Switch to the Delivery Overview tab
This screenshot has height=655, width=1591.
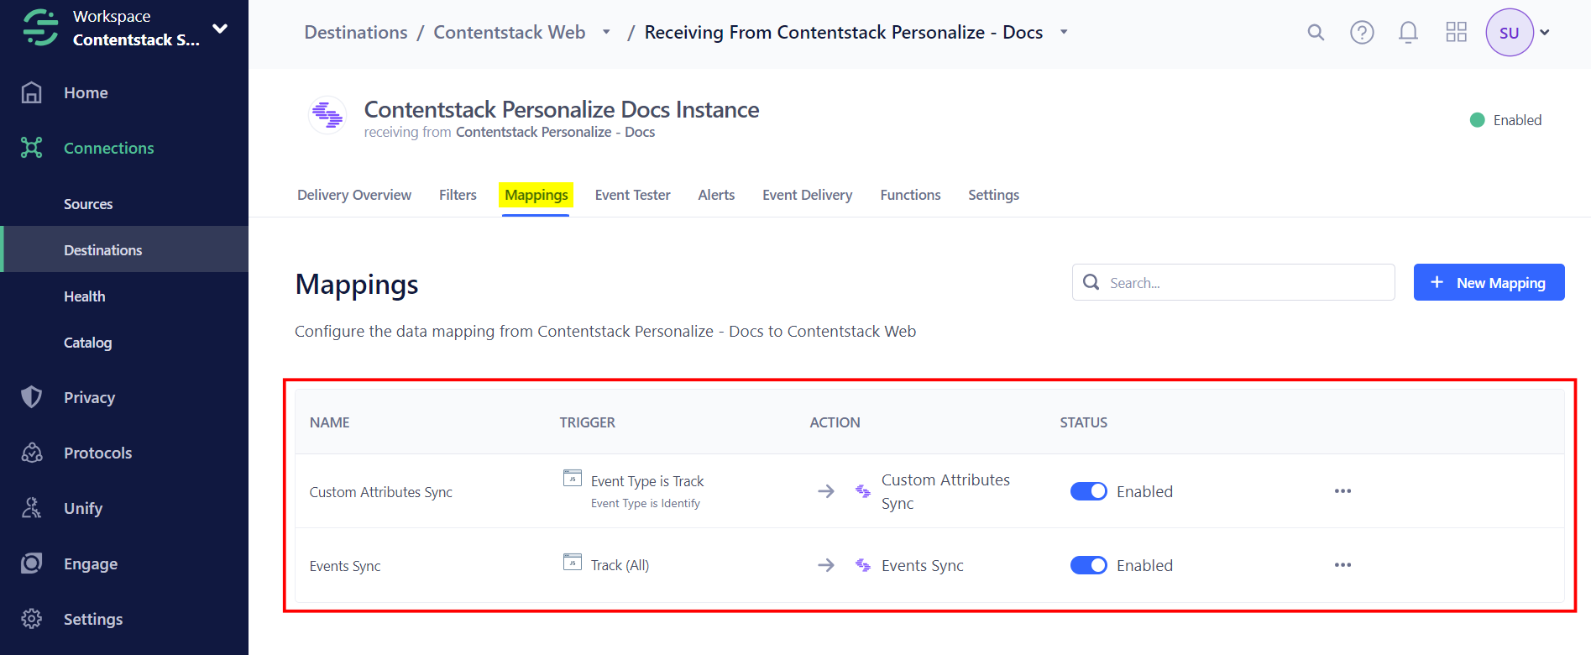pos(354,195)
